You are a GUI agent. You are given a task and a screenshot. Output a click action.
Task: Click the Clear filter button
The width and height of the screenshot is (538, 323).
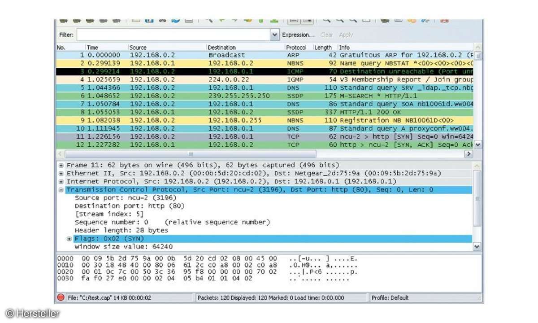tap(327, 35)
